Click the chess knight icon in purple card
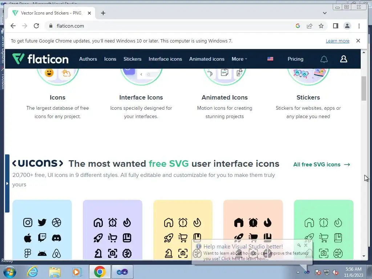This screenshot has width=372, height=279. click(x=98, y=253)
